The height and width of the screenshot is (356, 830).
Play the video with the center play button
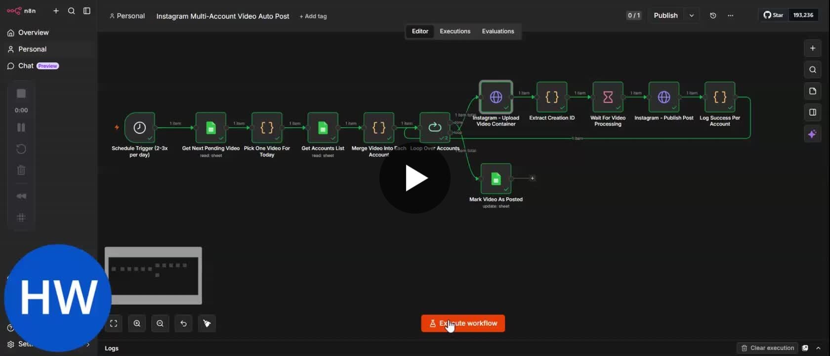pyautogui.click(x=415, y=178)
